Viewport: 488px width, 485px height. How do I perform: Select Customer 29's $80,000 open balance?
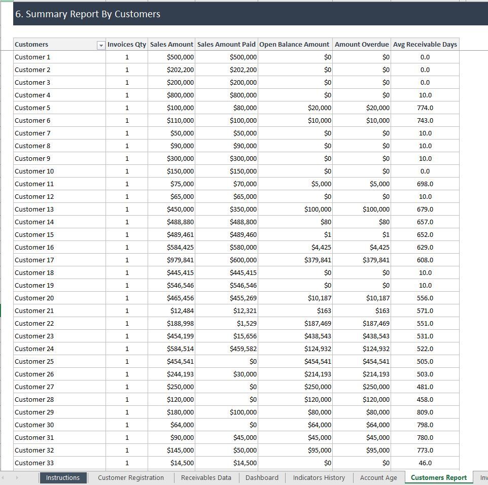pos(295,412)
